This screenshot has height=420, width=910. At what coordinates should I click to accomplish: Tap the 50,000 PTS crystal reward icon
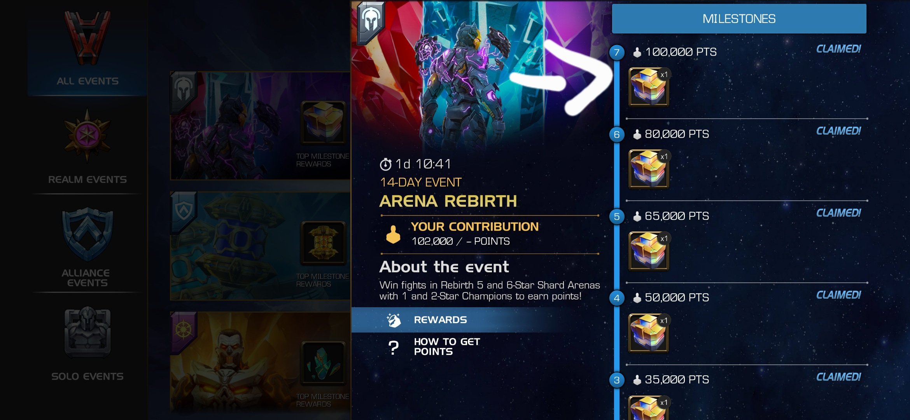tap(649, 333)
